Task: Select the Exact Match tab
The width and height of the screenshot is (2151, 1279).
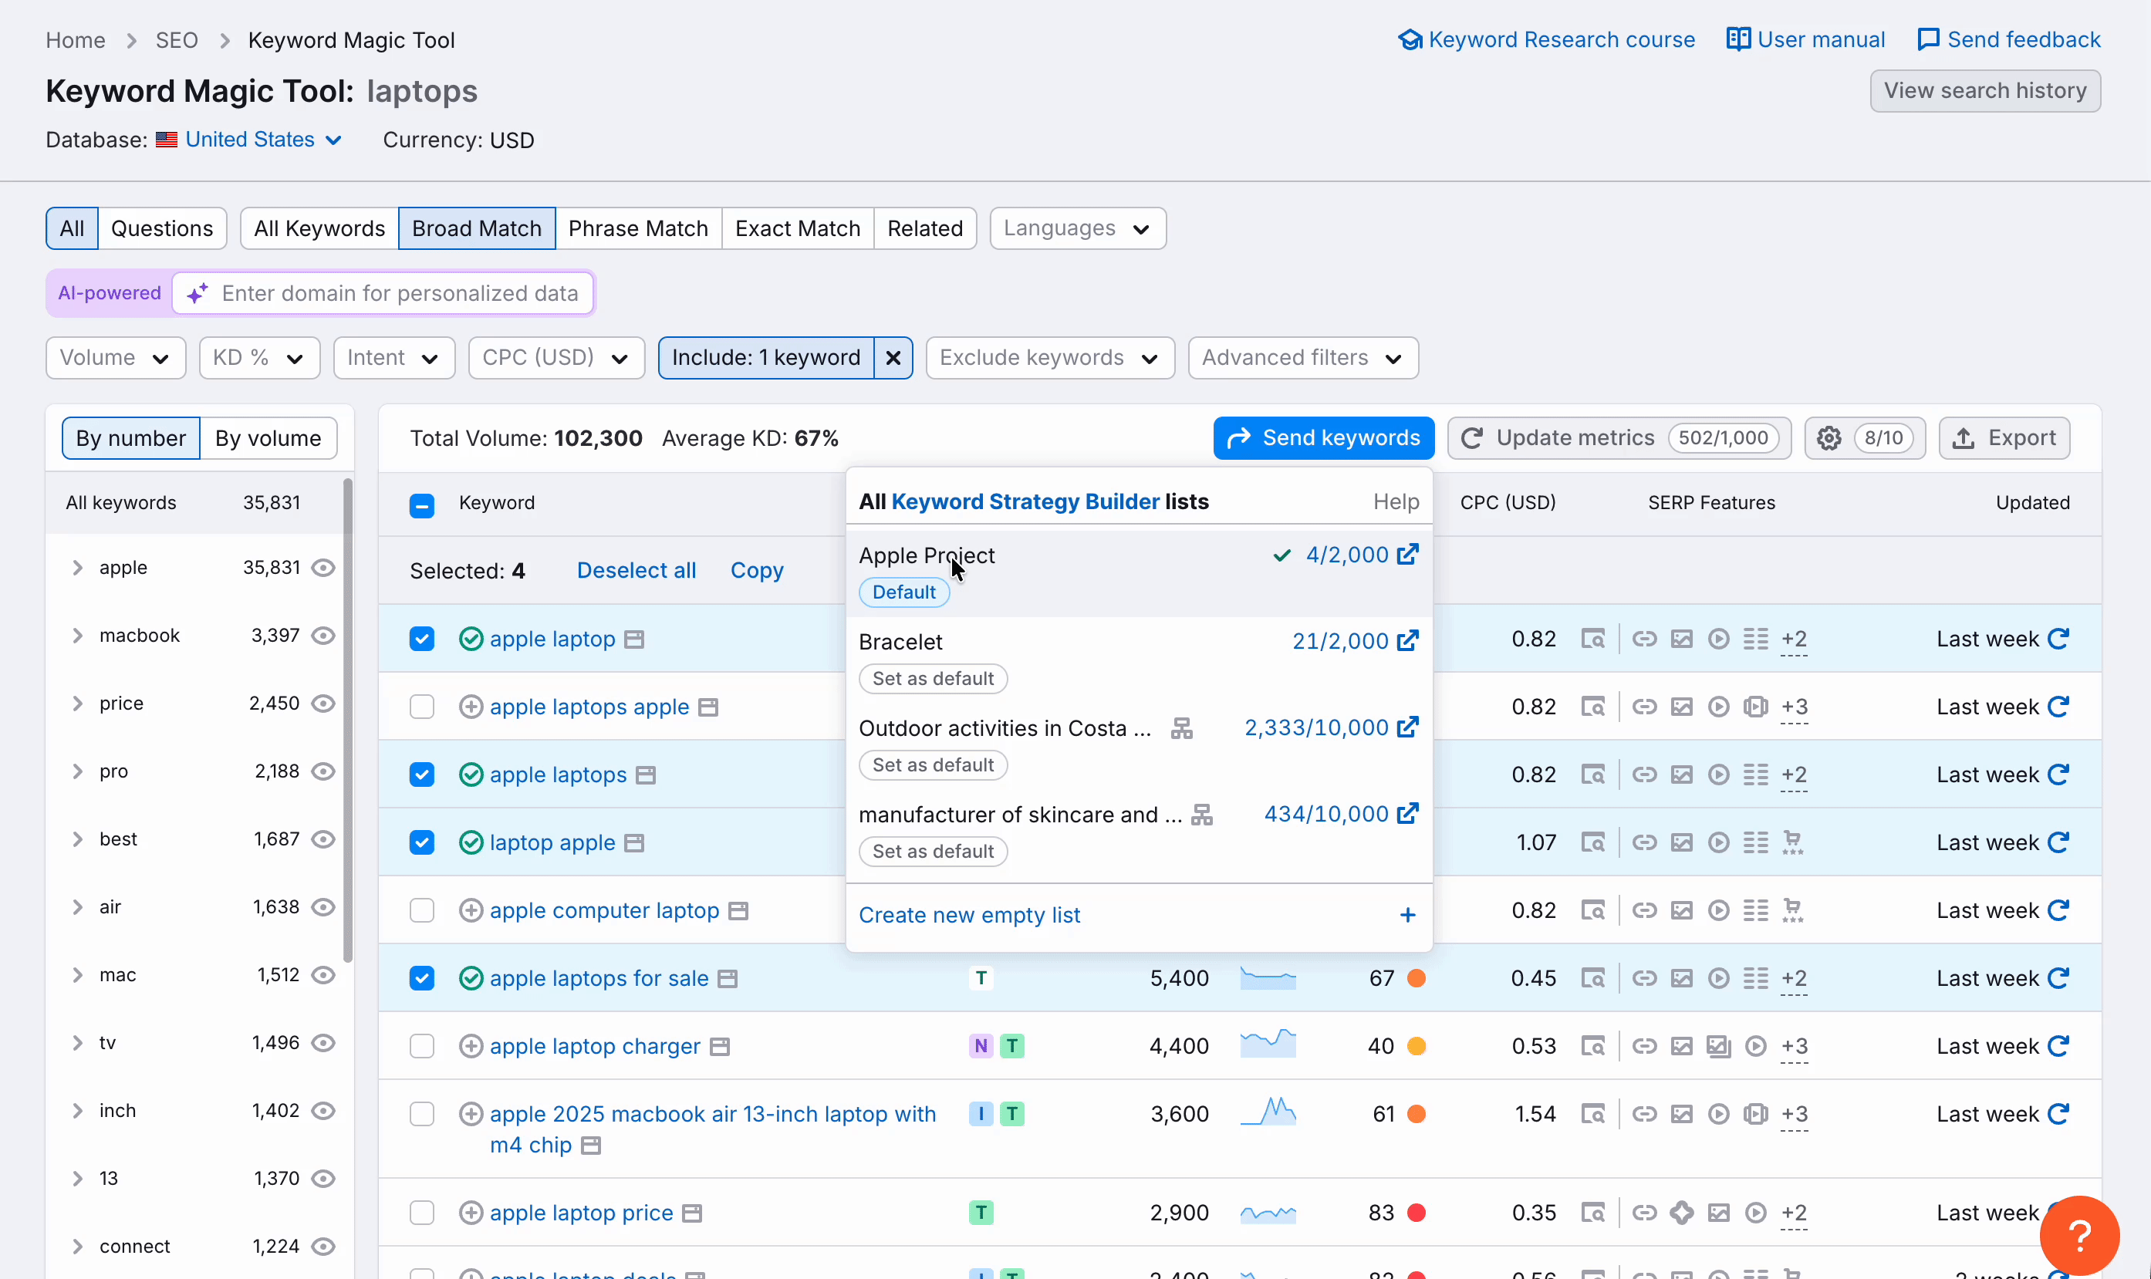Action: tap(797, 228)
